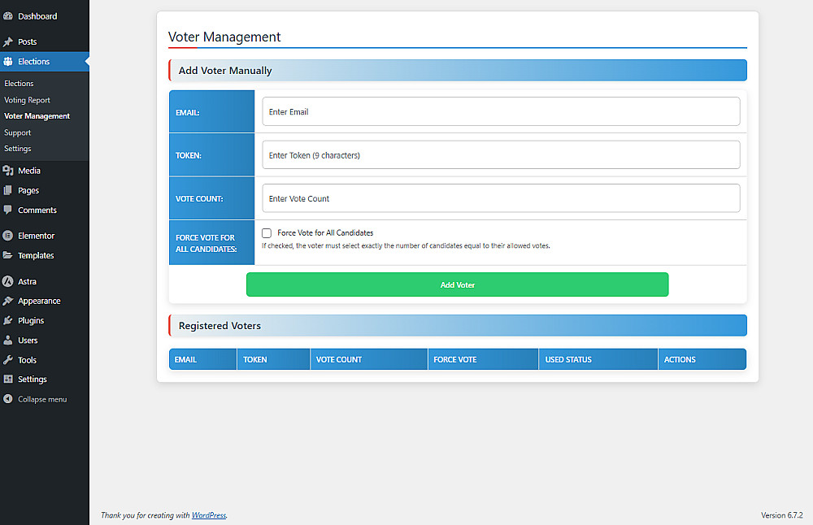Click the Posts pushpin icon
This screenshot has height=525, width=813.
click(x=8, y=42)
